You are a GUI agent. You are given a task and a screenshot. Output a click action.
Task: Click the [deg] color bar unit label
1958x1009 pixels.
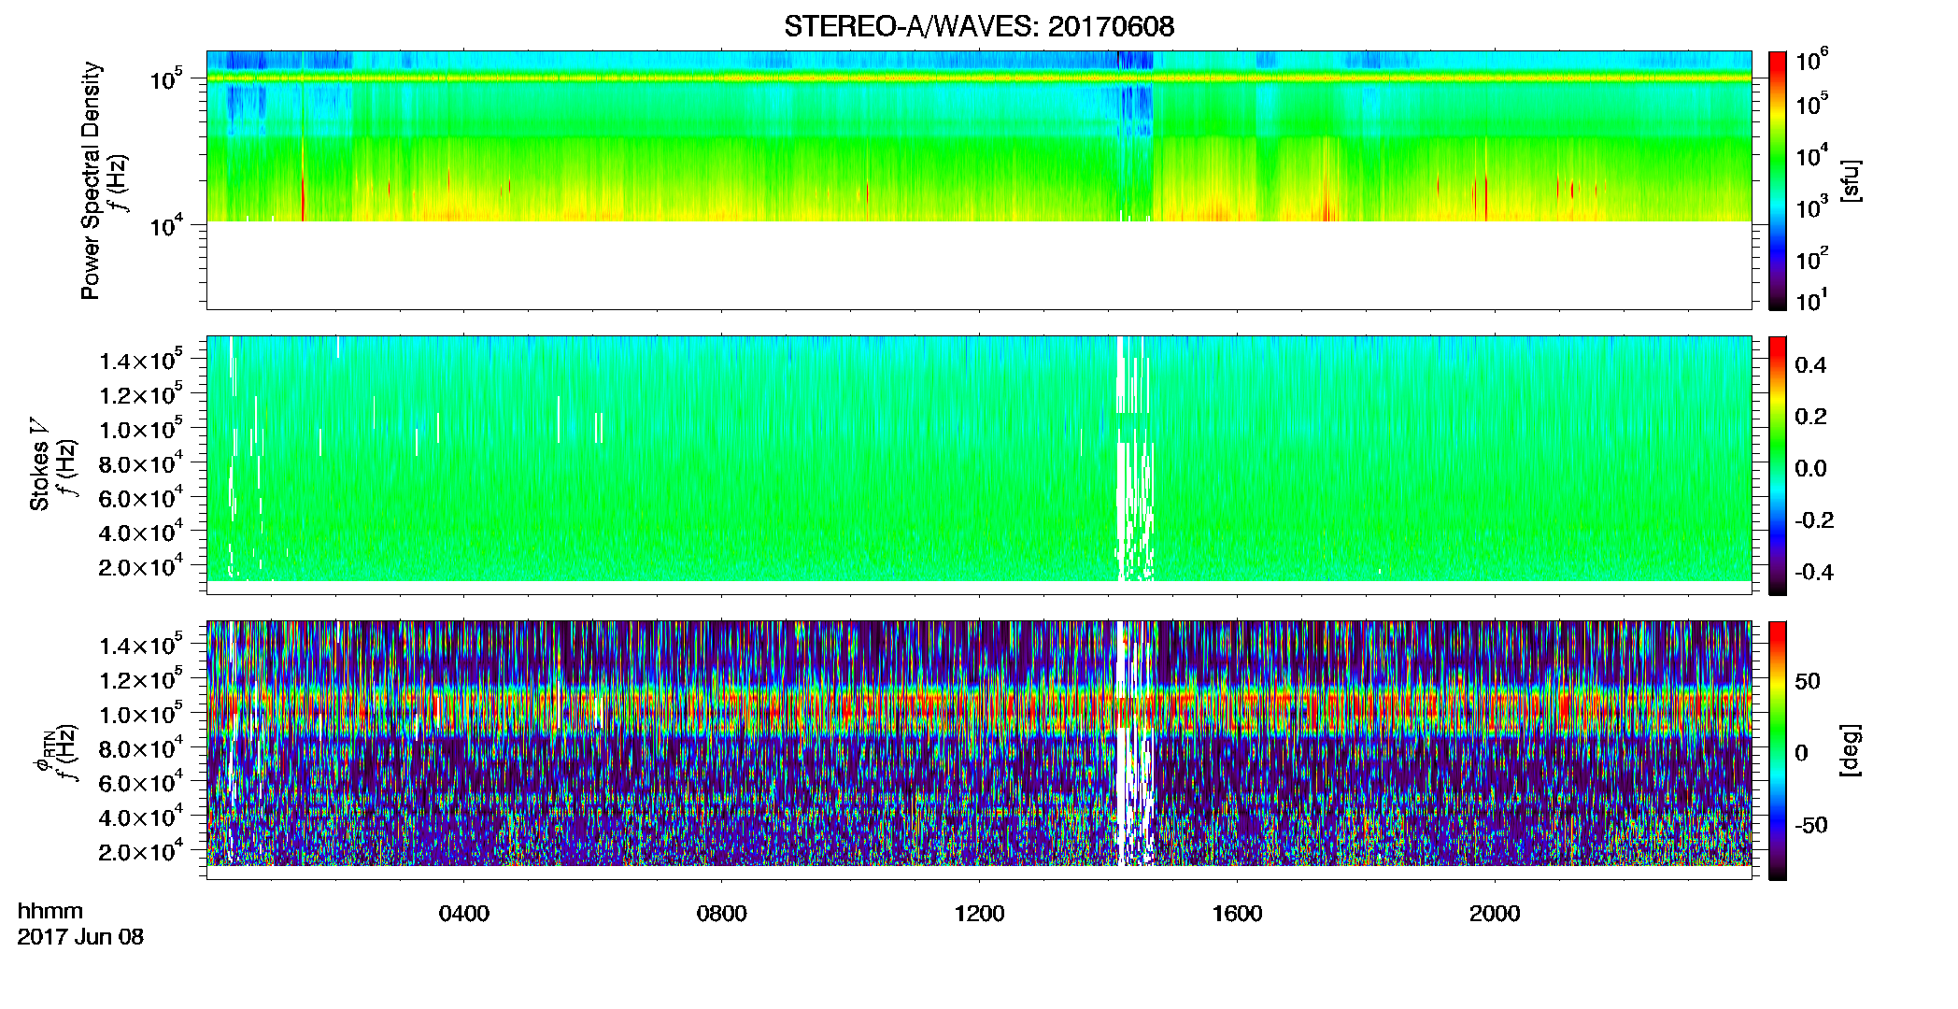(1852, 750)
